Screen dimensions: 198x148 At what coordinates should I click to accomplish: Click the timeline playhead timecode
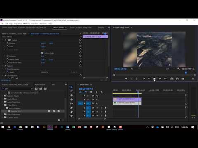86,89
